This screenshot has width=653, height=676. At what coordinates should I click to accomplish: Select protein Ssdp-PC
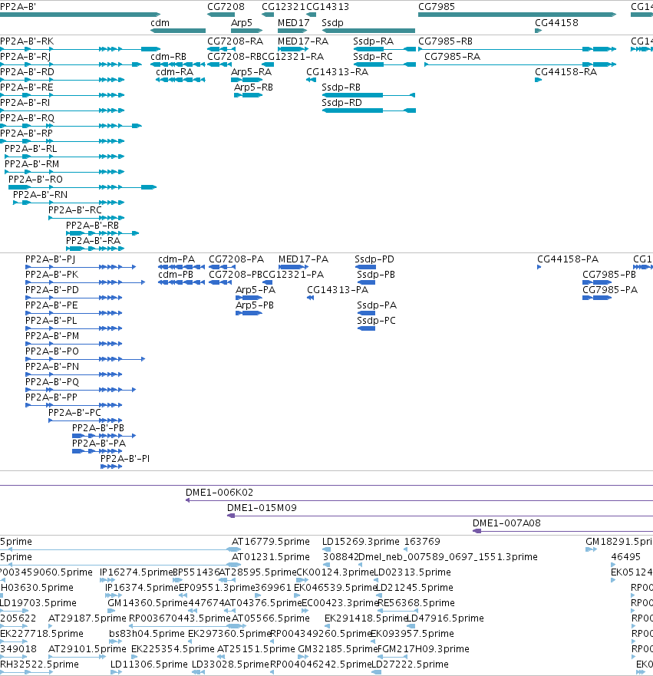tap(366, 328)
